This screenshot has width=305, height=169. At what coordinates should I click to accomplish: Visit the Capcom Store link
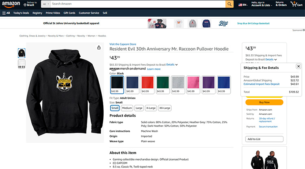click(123, 44)
